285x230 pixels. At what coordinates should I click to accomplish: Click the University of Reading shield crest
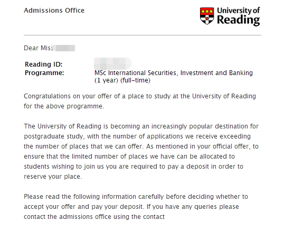tap(207, 16)
